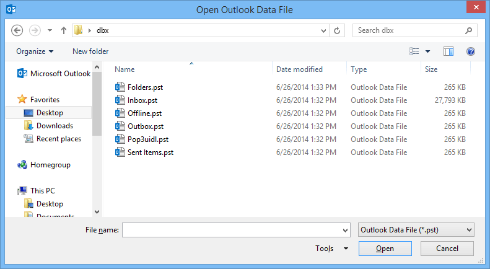Open the view options dropdown arrow
The image size is (490, 269).
[428, 51]
